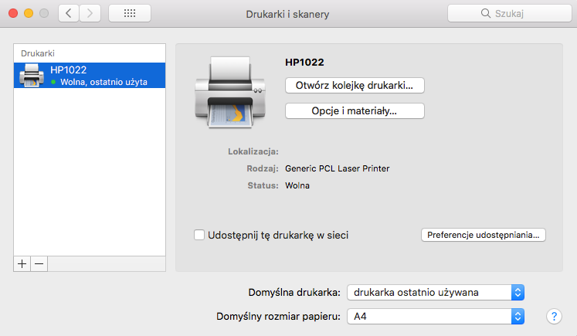Click the Drukarki list header
The height and width of the screenshot is (336, 577).
coord(38,53)
